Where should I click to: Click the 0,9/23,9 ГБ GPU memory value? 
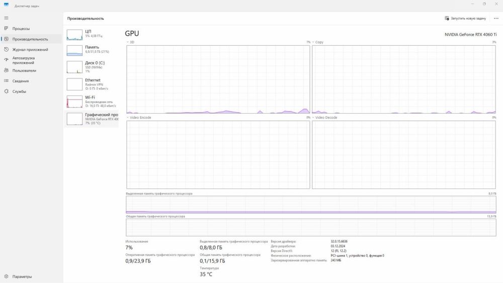[138, 261]
